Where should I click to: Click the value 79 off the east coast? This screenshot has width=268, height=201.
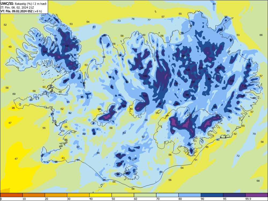(x=254, y=134)
